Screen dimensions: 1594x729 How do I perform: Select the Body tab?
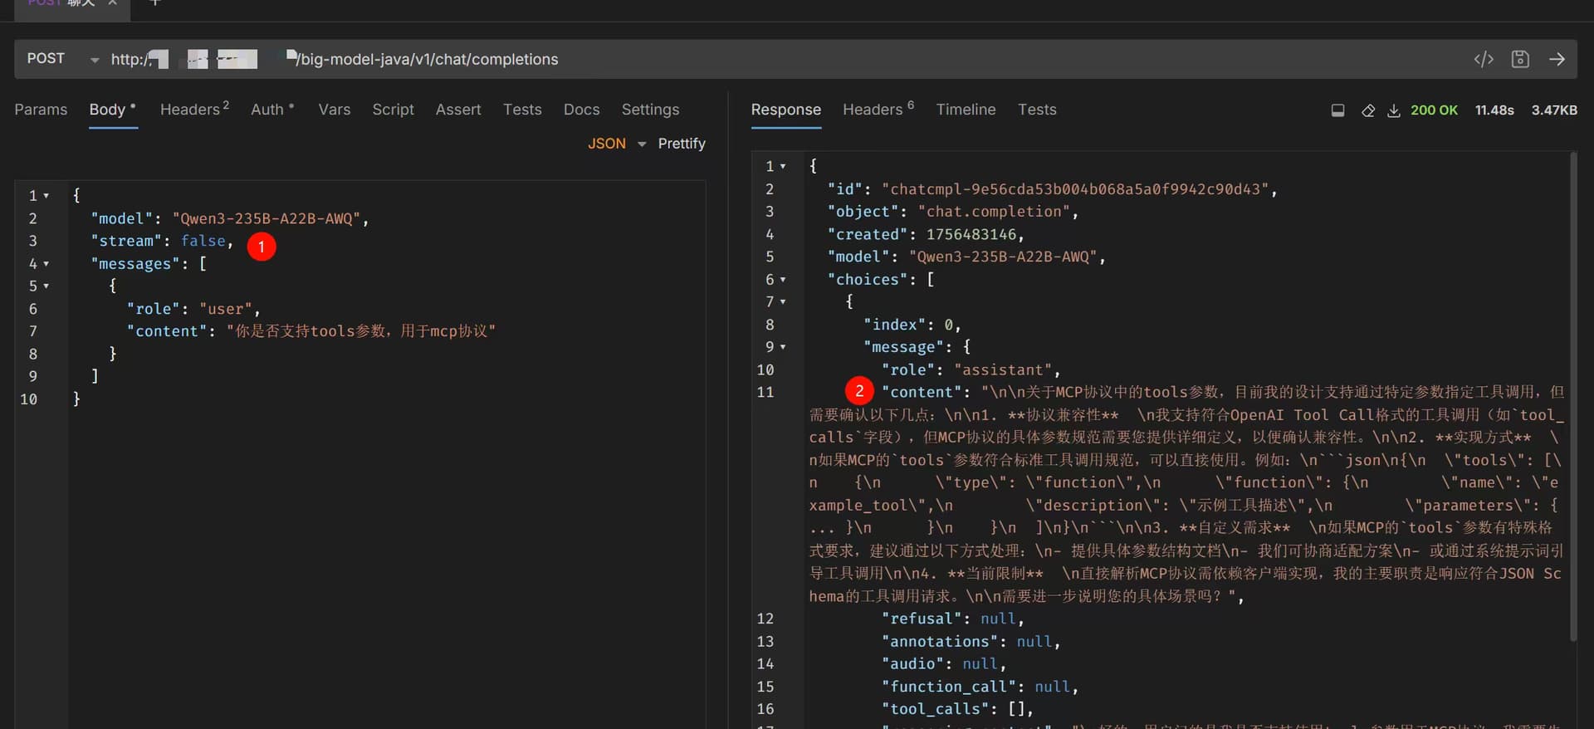(x=113, y=110)
